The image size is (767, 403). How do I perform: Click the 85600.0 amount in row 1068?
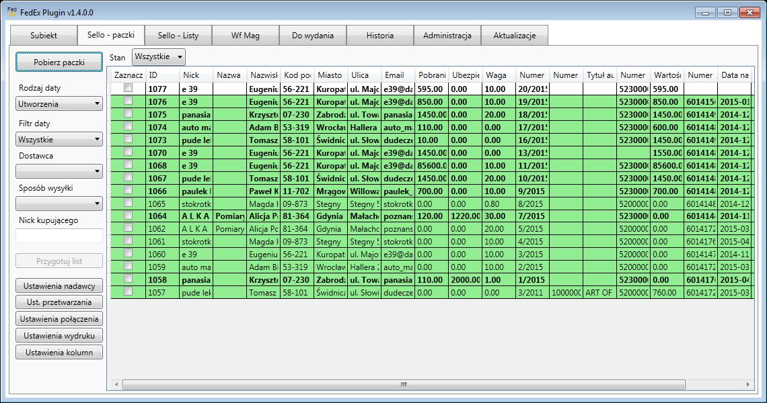tap(431, 166)
